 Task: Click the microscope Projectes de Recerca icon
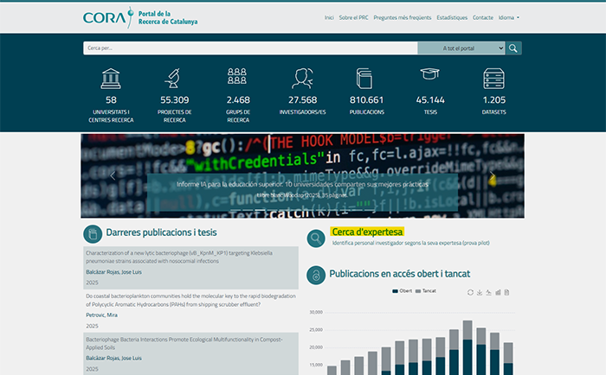173,79
